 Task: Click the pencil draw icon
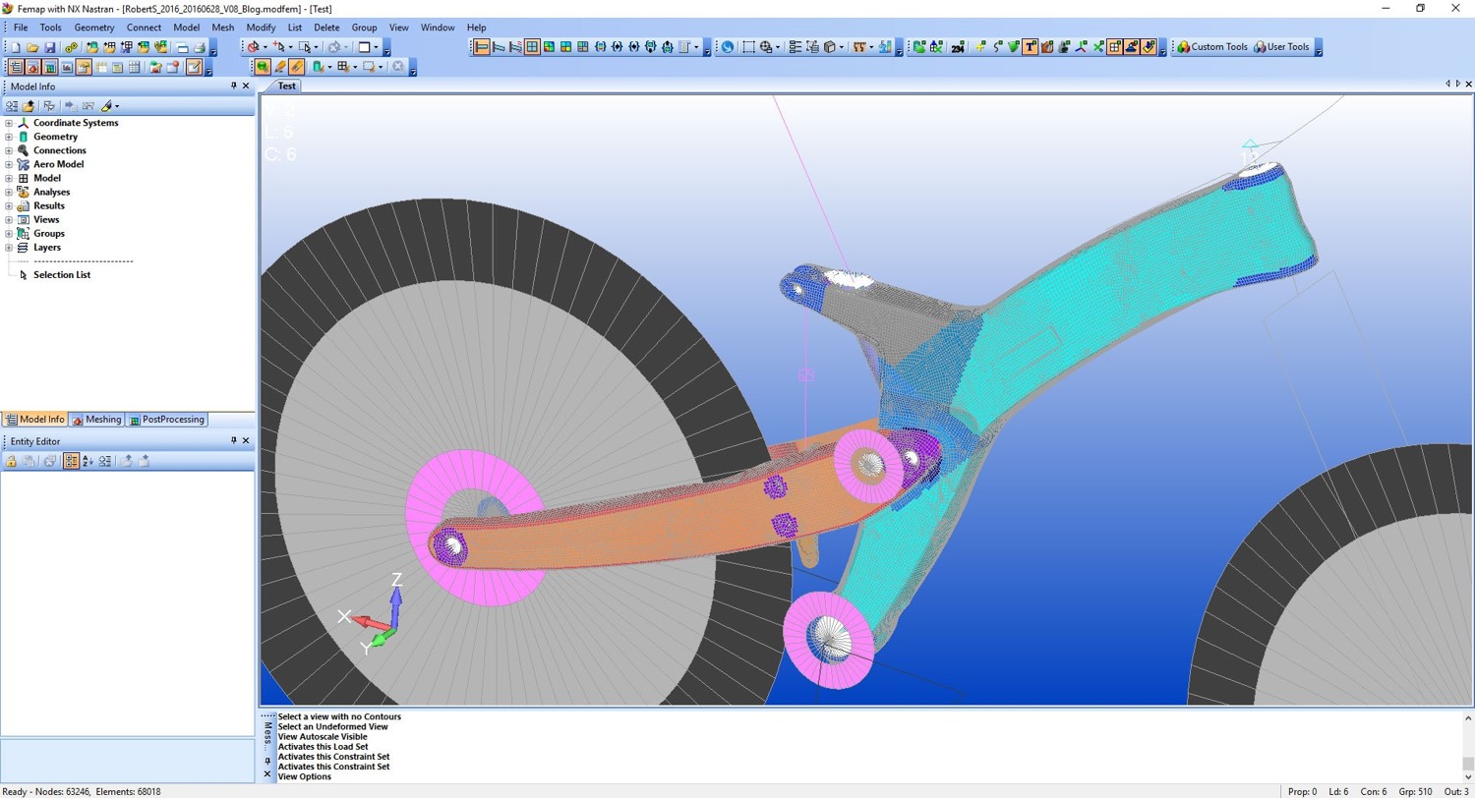coord(280,67)
